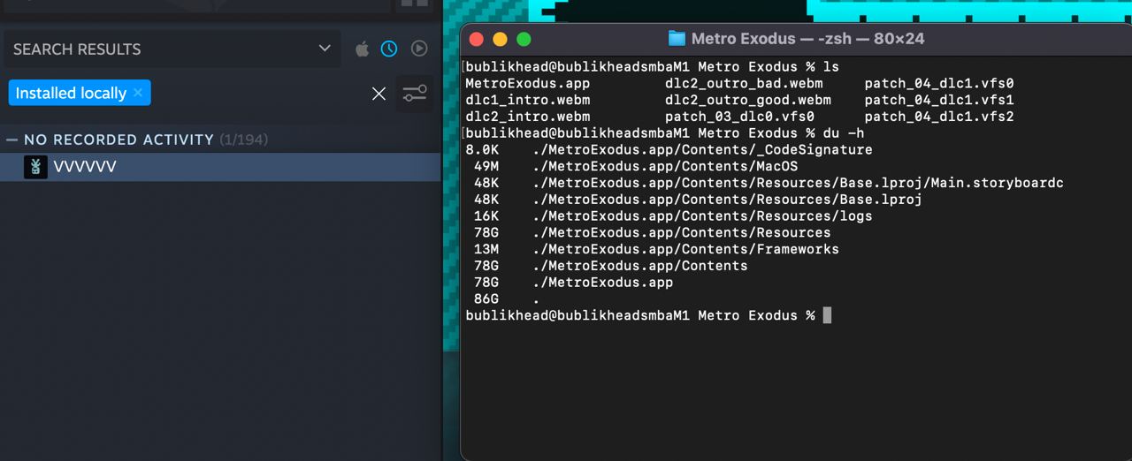Click the VVVVVV game icon

35,167
